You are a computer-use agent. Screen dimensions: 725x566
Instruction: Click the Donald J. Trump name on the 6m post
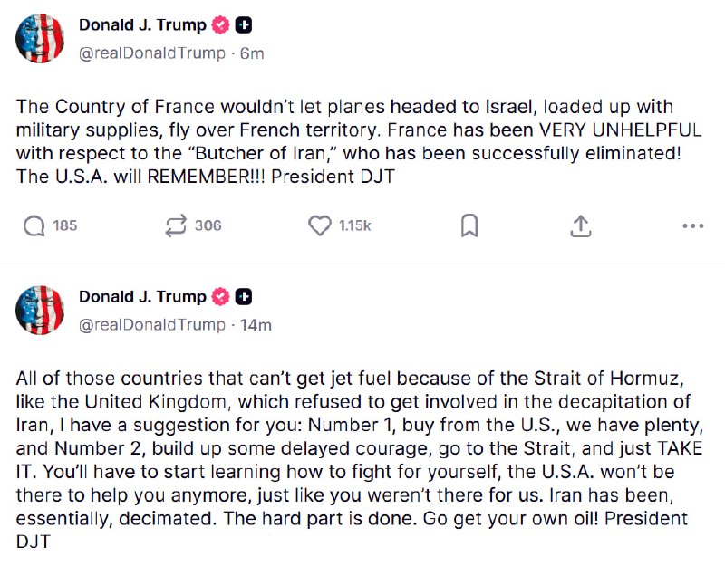(142, 25)
